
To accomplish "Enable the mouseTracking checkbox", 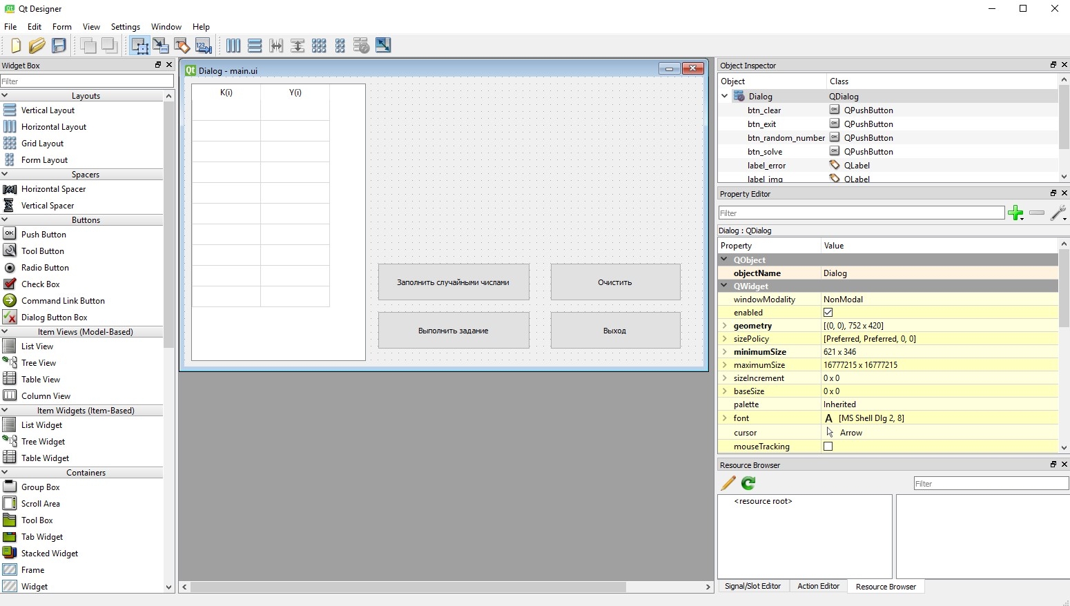I will (x=828, y=447).
